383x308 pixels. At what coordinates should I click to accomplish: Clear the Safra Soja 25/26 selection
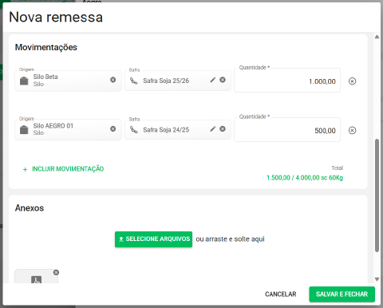[223, 80]
